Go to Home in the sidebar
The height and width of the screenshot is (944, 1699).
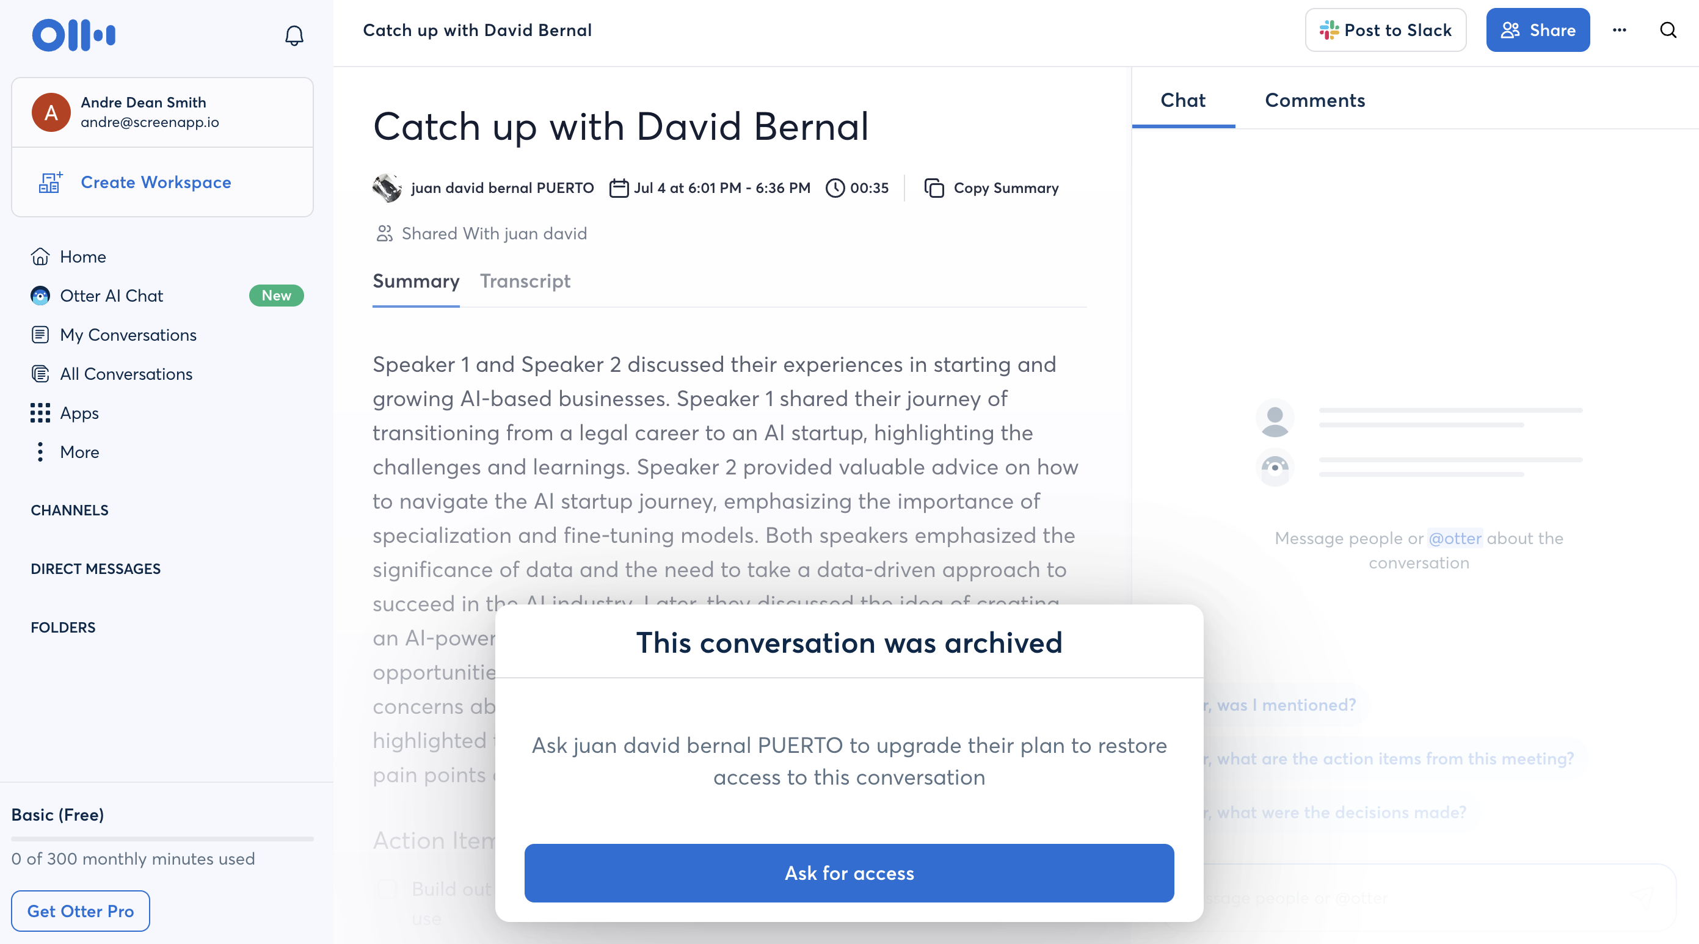82,256
